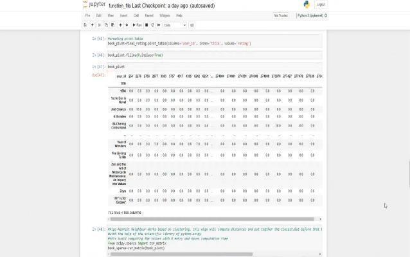Click the Year of Wonders row label
Screen dimensions: 410x257
click(121, 144)
